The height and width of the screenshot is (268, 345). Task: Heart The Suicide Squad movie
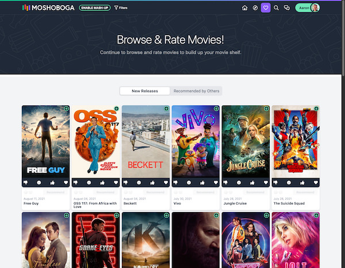(316, 183)
